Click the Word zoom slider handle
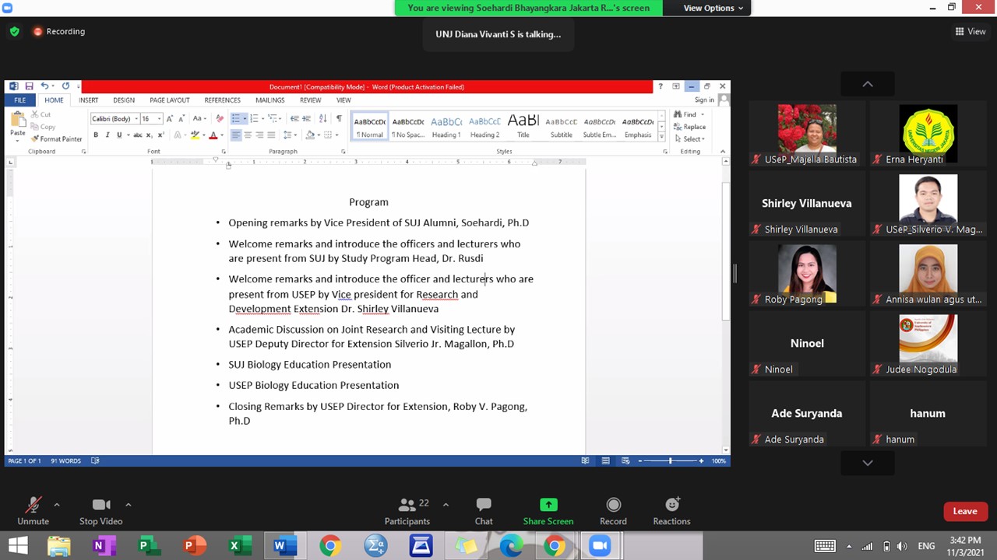Viewport: 997px width, 560px height. [x=670, y=460]
